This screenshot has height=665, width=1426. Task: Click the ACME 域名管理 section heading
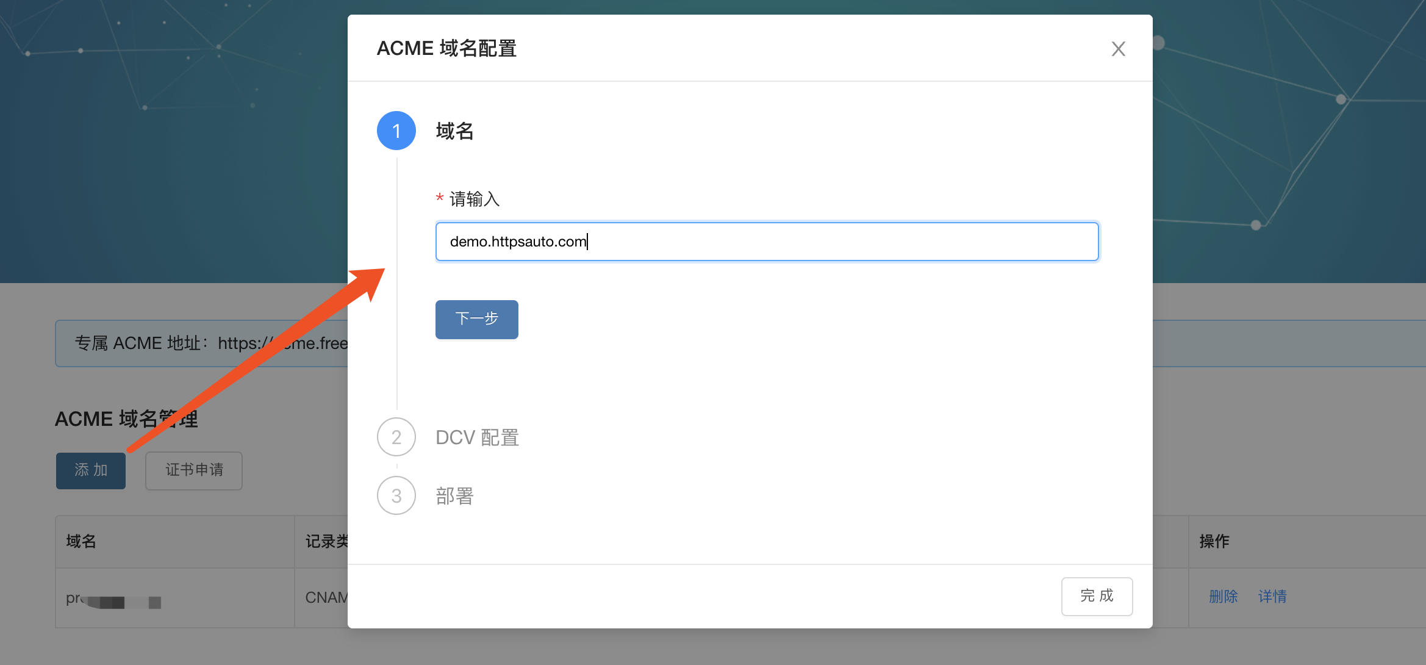coord(126,419)
